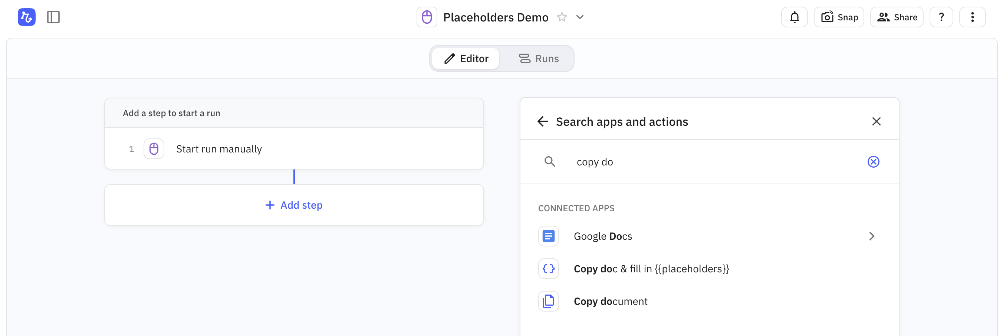Image resolution: width=1003 pixels, height=336 pixels.
Task: Click the mouse icon beside Placeholders Demo title
Action: pyautogui.click(x=427, y=17)
